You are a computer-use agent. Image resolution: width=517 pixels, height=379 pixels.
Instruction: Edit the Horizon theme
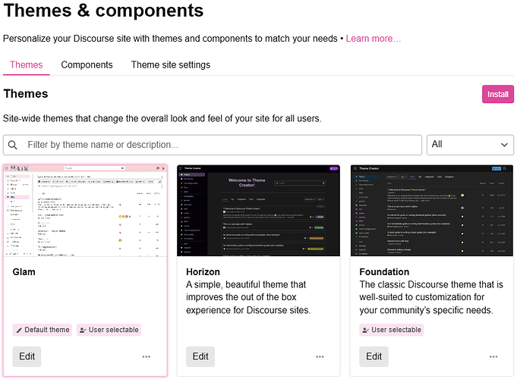[x=200, y=356]
